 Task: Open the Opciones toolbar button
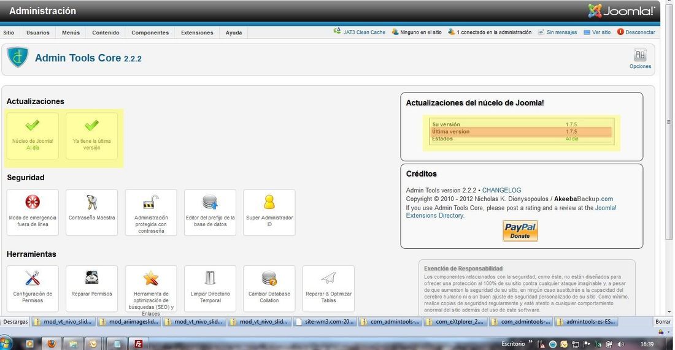point(640,59)
